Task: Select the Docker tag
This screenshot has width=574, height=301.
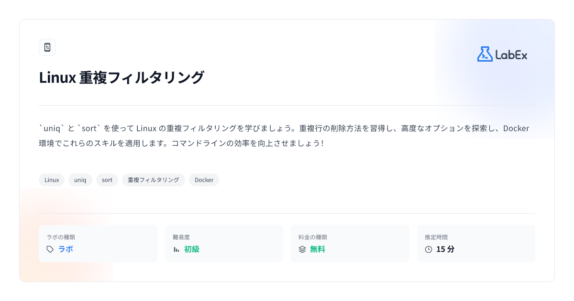Action: [x=204, y=180]
